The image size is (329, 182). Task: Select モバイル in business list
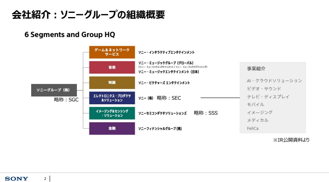[255, 104]
